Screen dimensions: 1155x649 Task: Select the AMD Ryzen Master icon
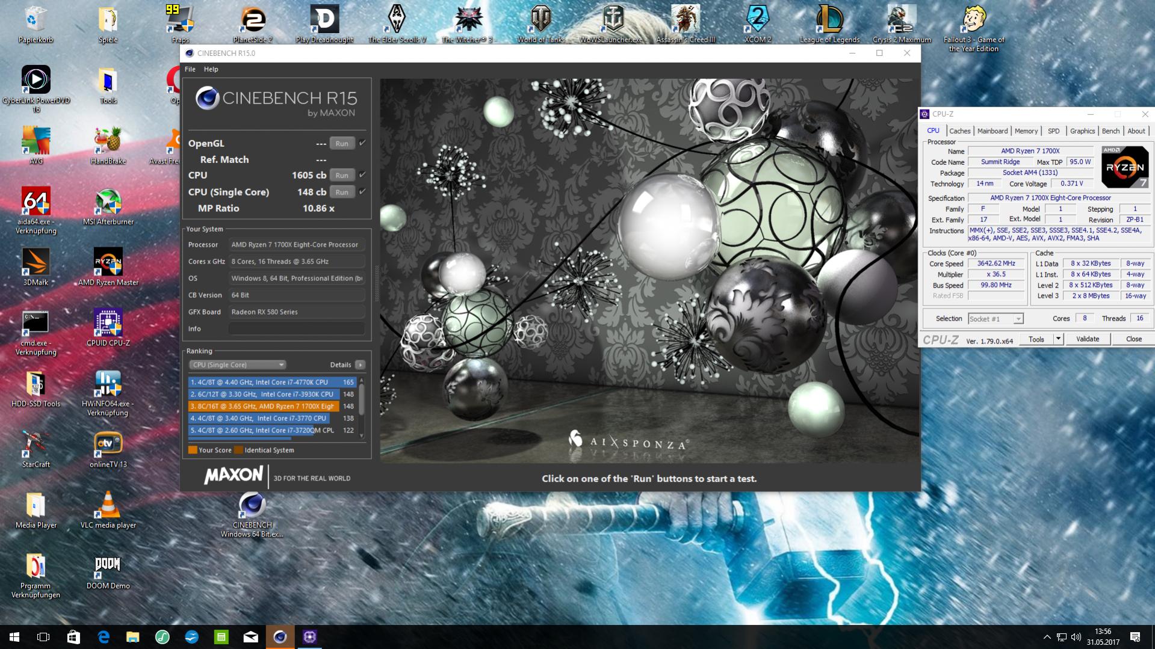pyautogui.click(x=108, y=267)
